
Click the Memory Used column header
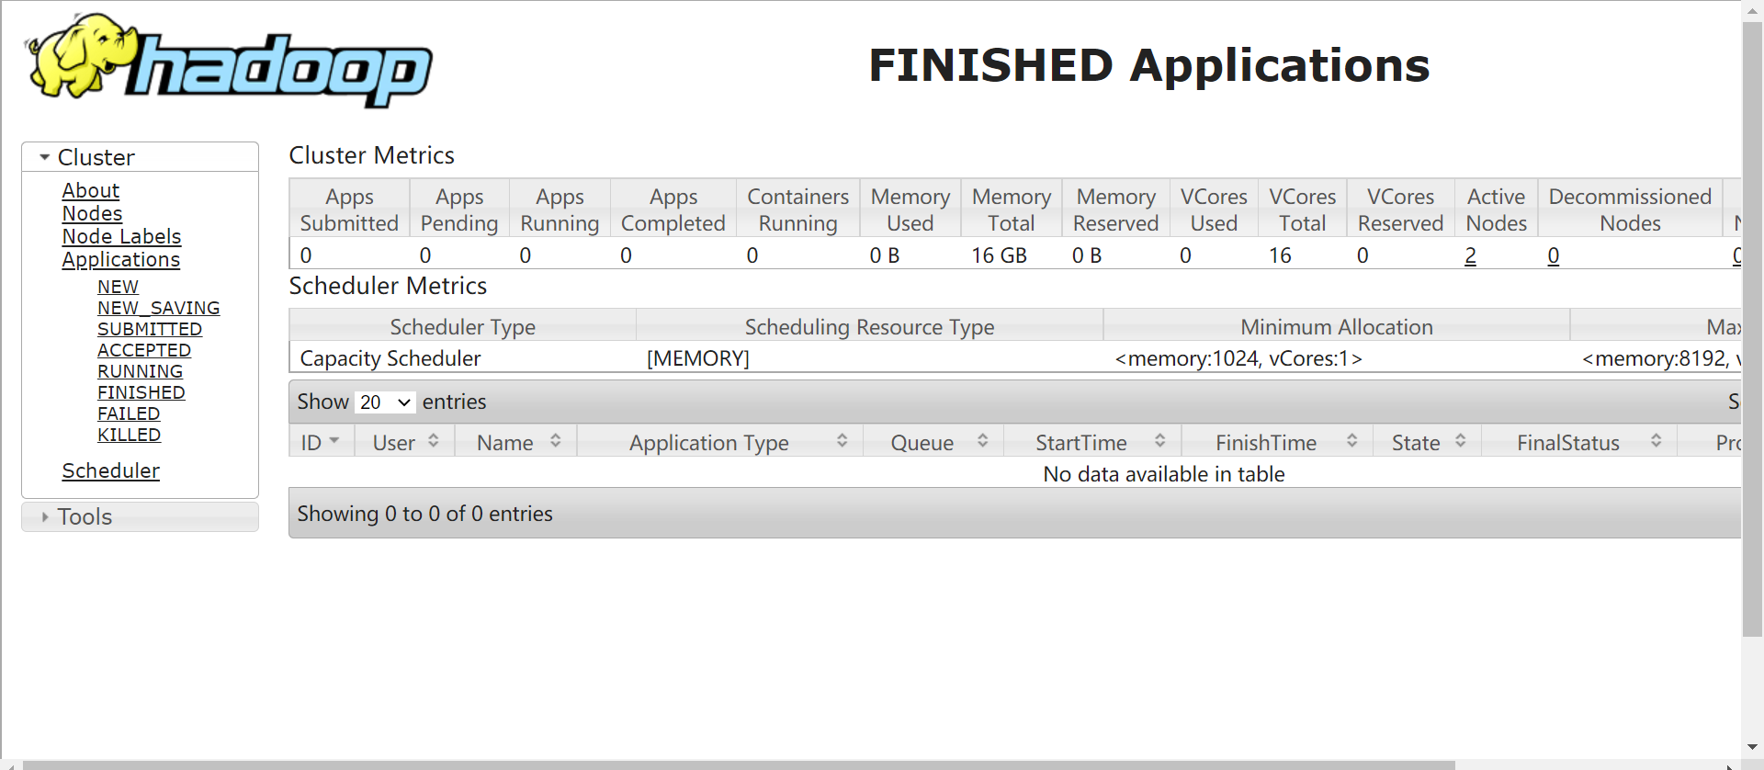[x=910, y=209]
